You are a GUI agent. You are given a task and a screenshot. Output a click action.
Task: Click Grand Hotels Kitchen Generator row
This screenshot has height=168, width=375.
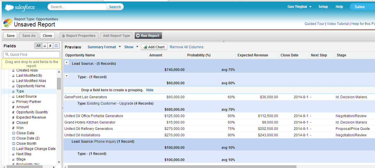pyautogui.click(x=219, y=122)
